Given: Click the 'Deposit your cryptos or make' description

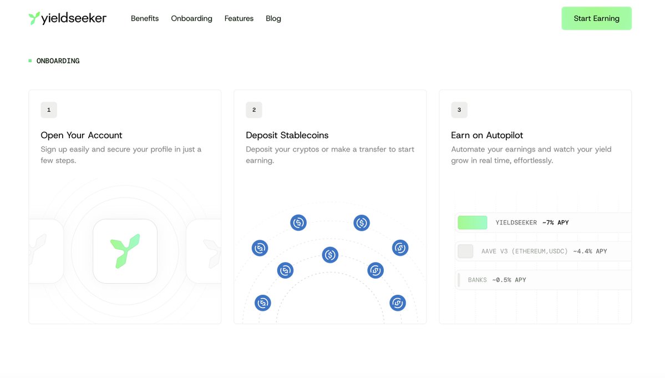Looking at the screenshot, I should coord(330,155).
